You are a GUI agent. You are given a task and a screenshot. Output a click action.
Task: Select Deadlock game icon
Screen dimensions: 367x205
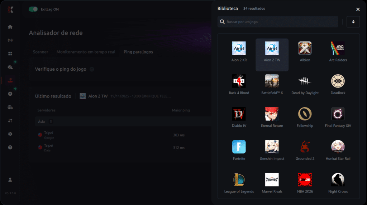click(x=338, y=81)
